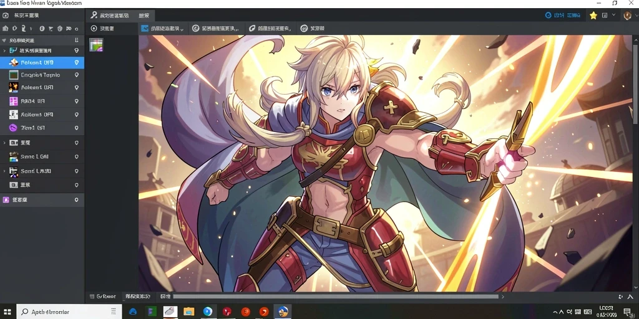639x319 pixels.
Task: Switch to the second short top tab
Action: (144, 16)
